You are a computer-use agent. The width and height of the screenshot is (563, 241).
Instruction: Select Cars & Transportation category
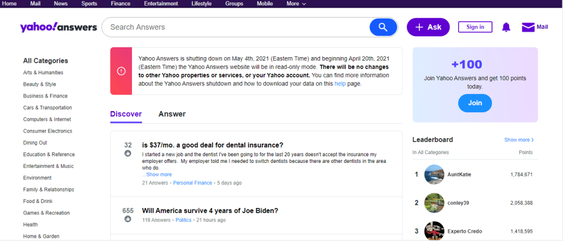tap(47, 108)
